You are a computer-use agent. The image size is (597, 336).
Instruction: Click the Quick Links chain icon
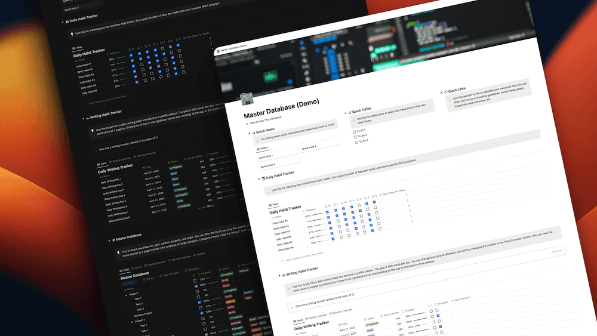[445, 92]
